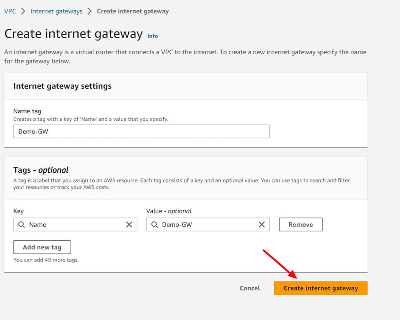Screen dimensions: 400x320
Task: Cancel the gateway creation
Action: pyautogui.click(x=250, y=288)
